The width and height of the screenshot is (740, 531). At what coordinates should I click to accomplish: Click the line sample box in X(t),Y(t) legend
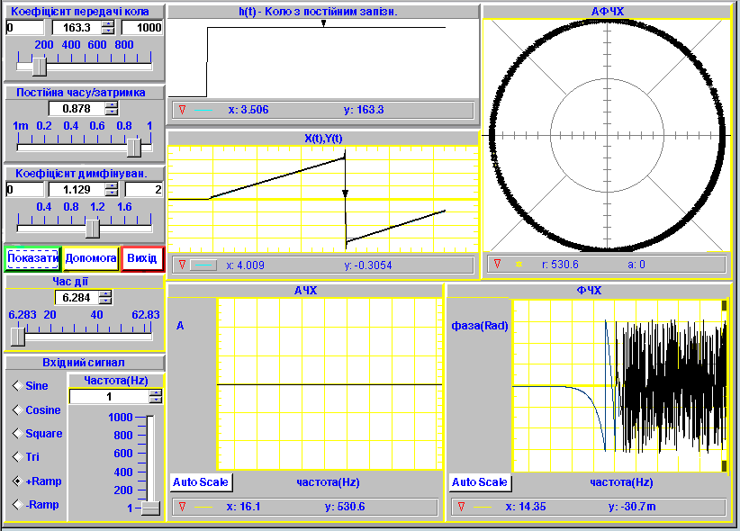point(203,265)
